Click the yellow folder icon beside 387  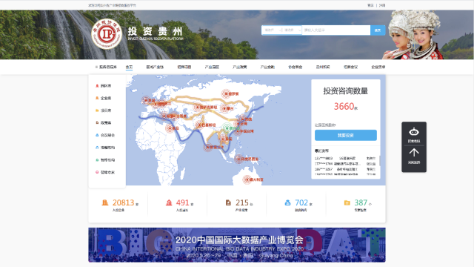[x=347, y=202]
